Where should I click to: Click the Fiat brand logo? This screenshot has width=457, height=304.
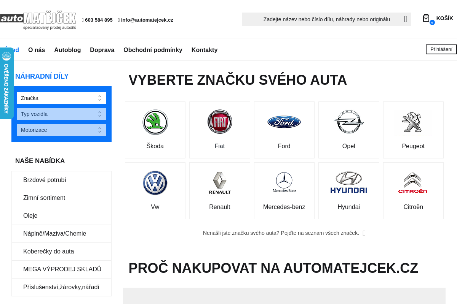[x=219, y=122]
